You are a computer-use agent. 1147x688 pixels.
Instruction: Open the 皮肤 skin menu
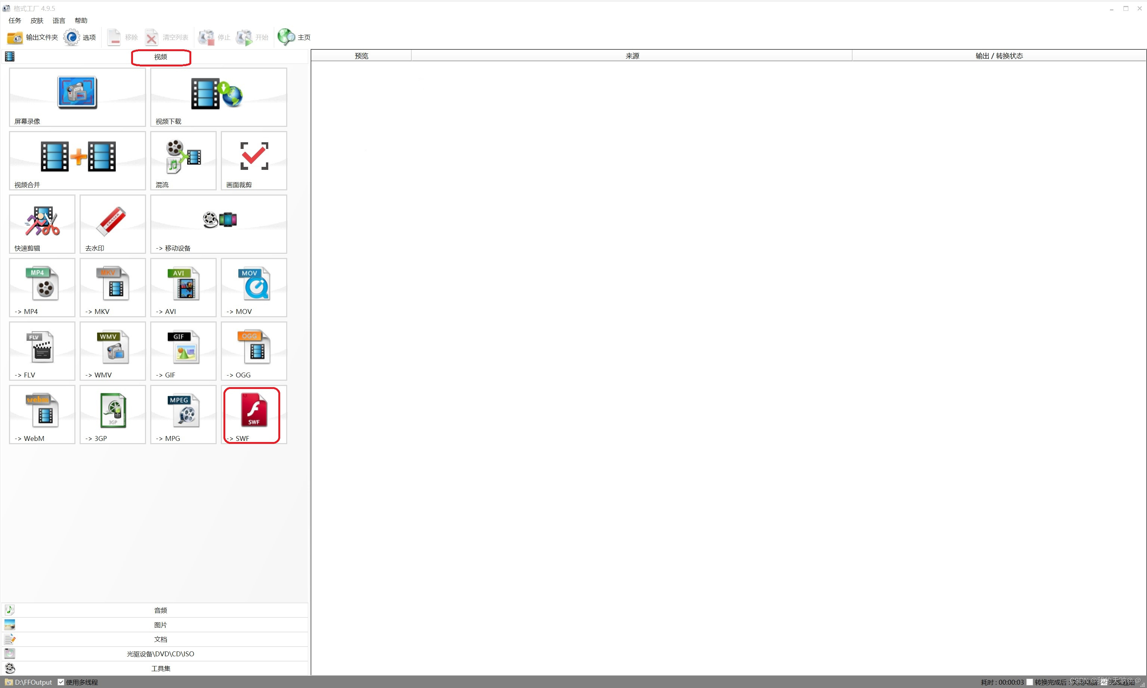pyautogui.click(x=37, y=21)
